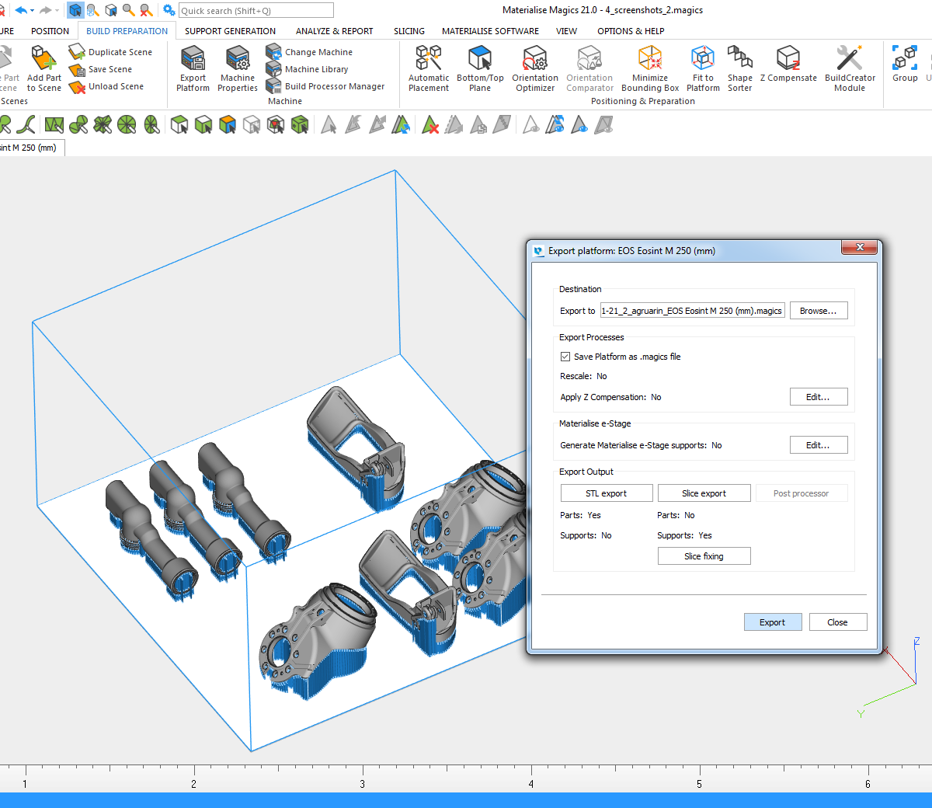Open Machine Properties

click(238, 69)
